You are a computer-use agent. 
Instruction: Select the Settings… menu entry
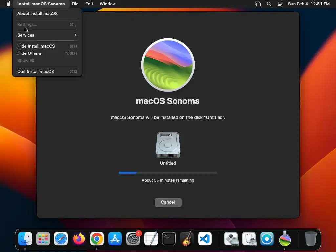point(47,24)
